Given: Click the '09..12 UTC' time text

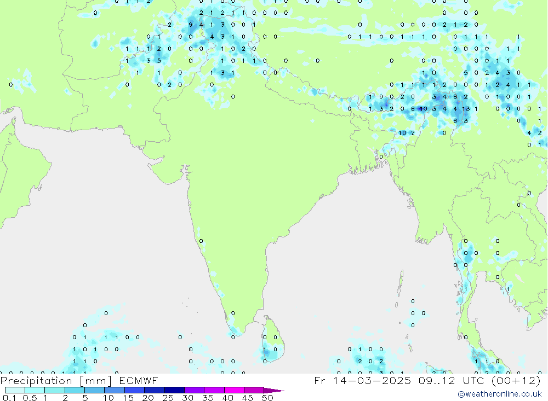Looking at the screenshot, I should (452, 380).
